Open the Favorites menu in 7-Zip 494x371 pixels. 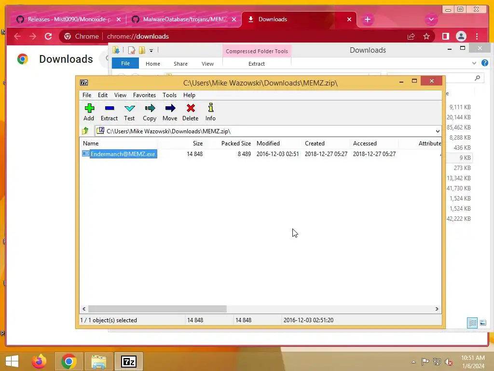coord(144,95)
